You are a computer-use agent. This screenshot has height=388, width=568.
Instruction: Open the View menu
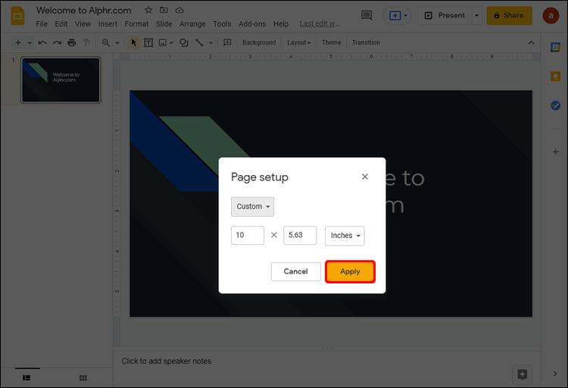click(x=83, y=24)
